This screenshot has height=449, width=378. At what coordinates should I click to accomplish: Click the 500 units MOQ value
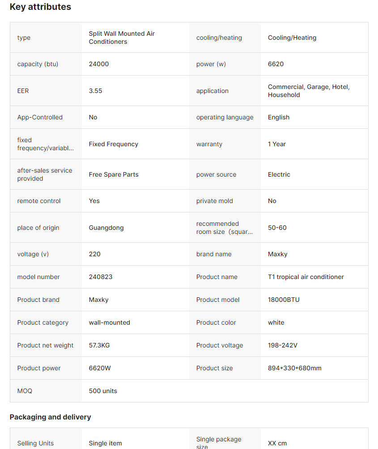(103, 391)
